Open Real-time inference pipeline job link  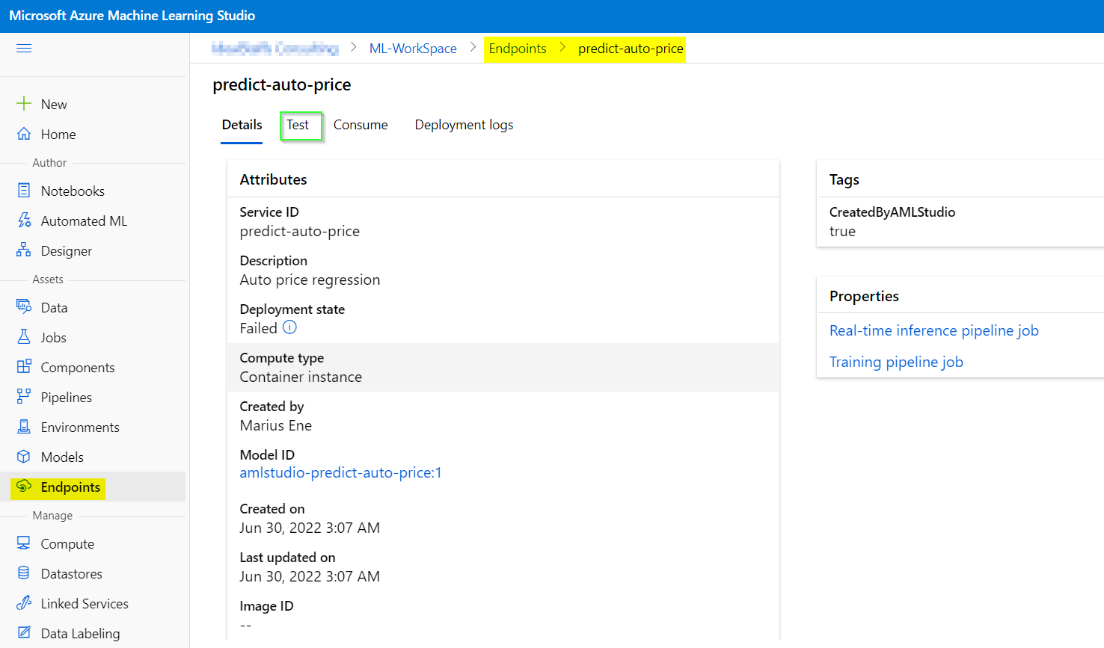click(933, 330)
